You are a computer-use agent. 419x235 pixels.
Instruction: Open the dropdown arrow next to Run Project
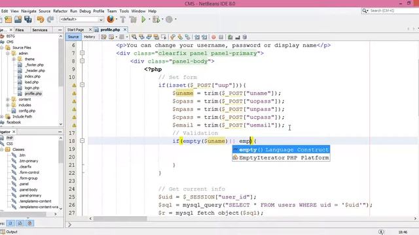tap(149, 20)
